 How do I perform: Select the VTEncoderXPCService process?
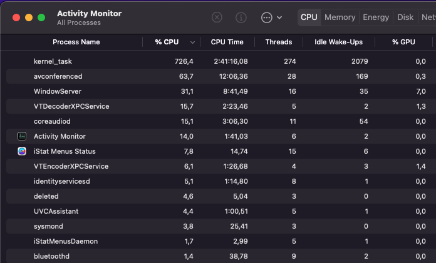[71, 166]
